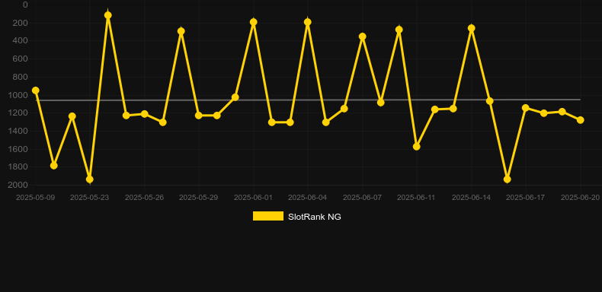This screenshot has height=292, width=602.
Task: Click the dip data point at 2025-06-11
Action: click(x=417, y=147)
